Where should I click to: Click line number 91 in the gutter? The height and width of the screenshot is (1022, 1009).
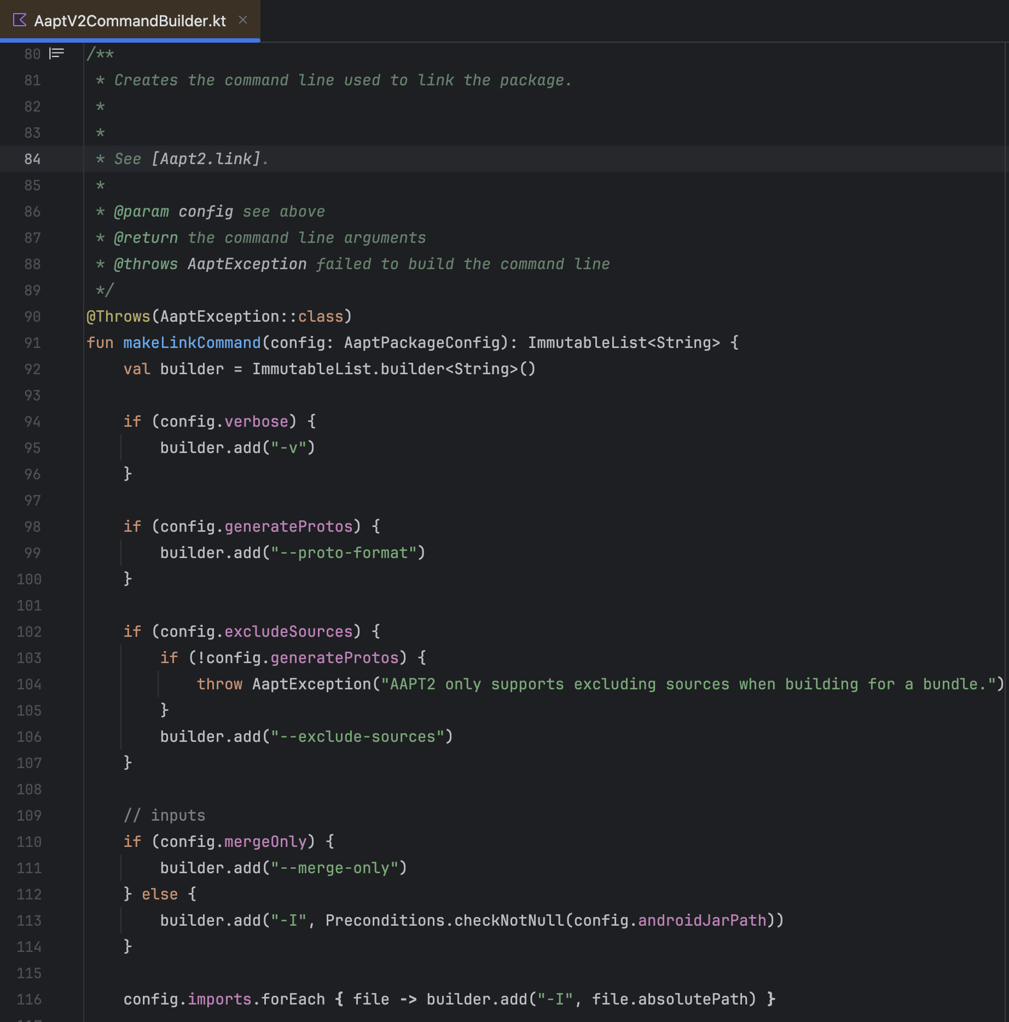click(32, 342)
